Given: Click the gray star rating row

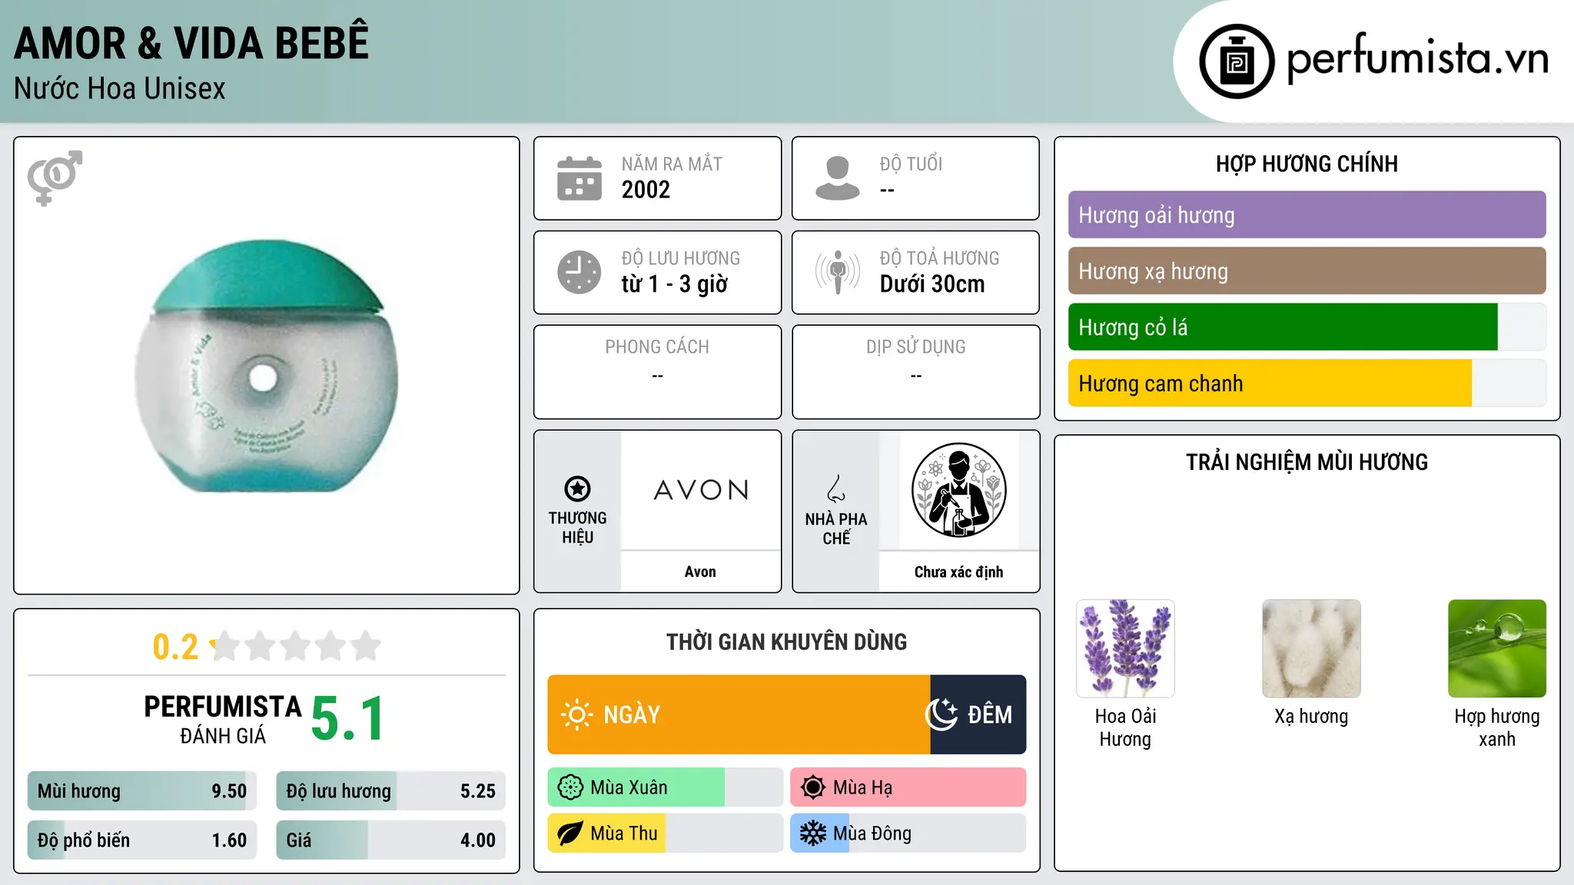Looking at the screenshot, I should (x=296, y=646).
